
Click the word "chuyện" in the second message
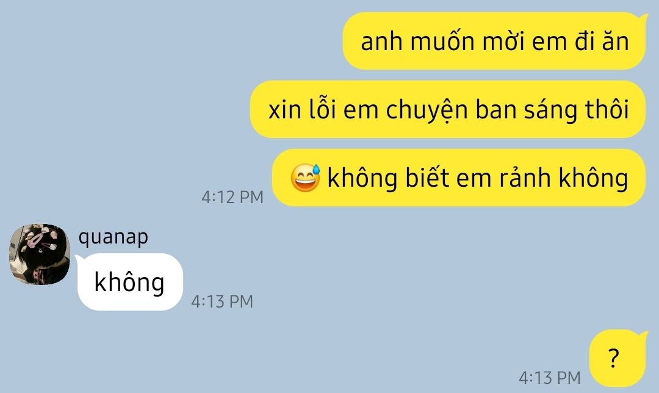point(427,110)
